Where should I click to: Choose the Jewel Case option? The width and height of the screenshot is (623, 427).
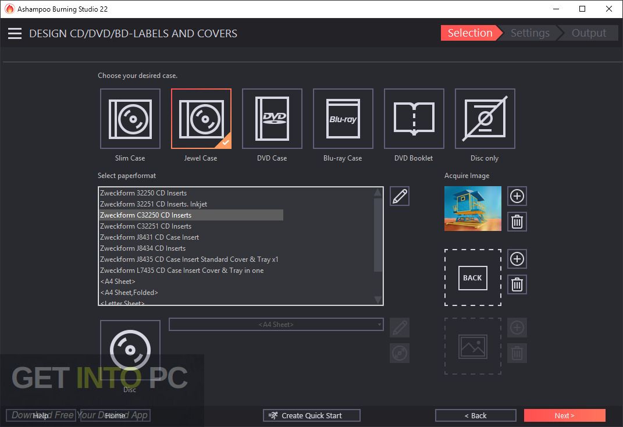point(201,119)
